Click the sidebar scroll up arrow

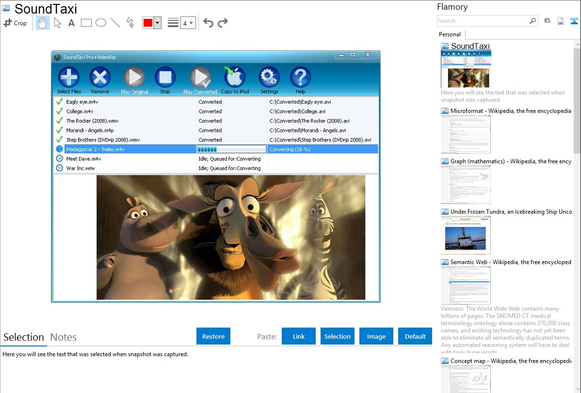click(577, 44)
